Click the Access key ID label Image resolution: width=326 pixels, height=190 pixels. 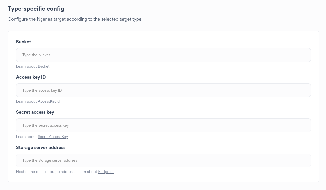click(31, 77)
